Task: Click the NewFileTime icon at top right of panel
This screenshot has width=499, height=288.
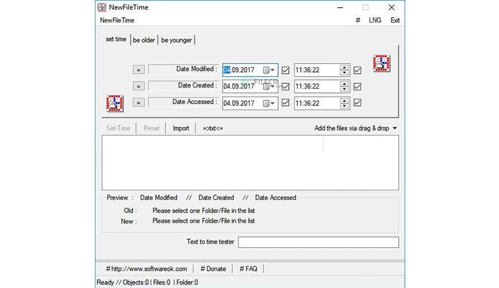Action: (381, 64)
